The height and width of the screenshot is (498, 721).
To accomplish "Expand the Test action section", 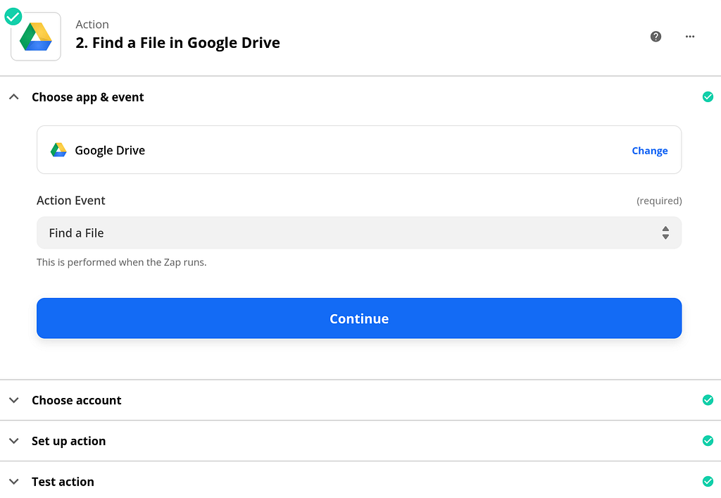I will (14, 481).
